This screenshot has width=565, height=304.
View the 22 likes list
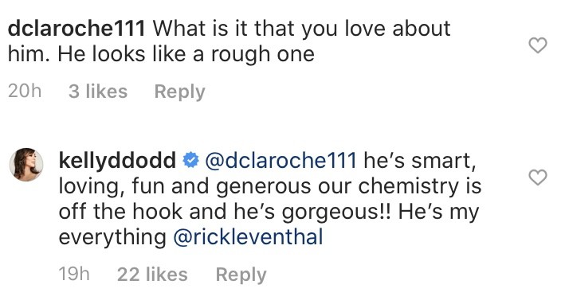(x=152, y=275)
